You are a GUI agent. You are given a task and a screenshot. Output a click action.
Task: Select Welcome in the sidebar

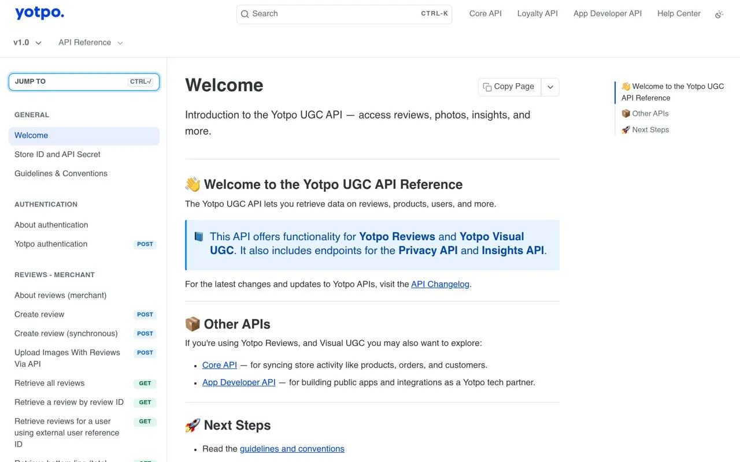84,136
